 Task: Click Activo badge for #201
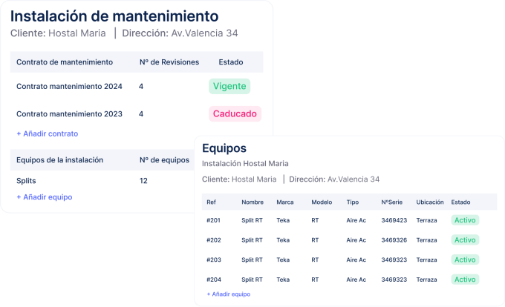pos(465,220)
